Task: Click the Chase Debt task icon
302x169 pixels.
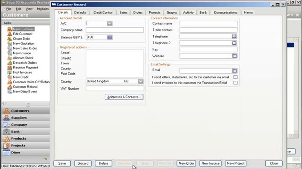Action: point(9,38)
